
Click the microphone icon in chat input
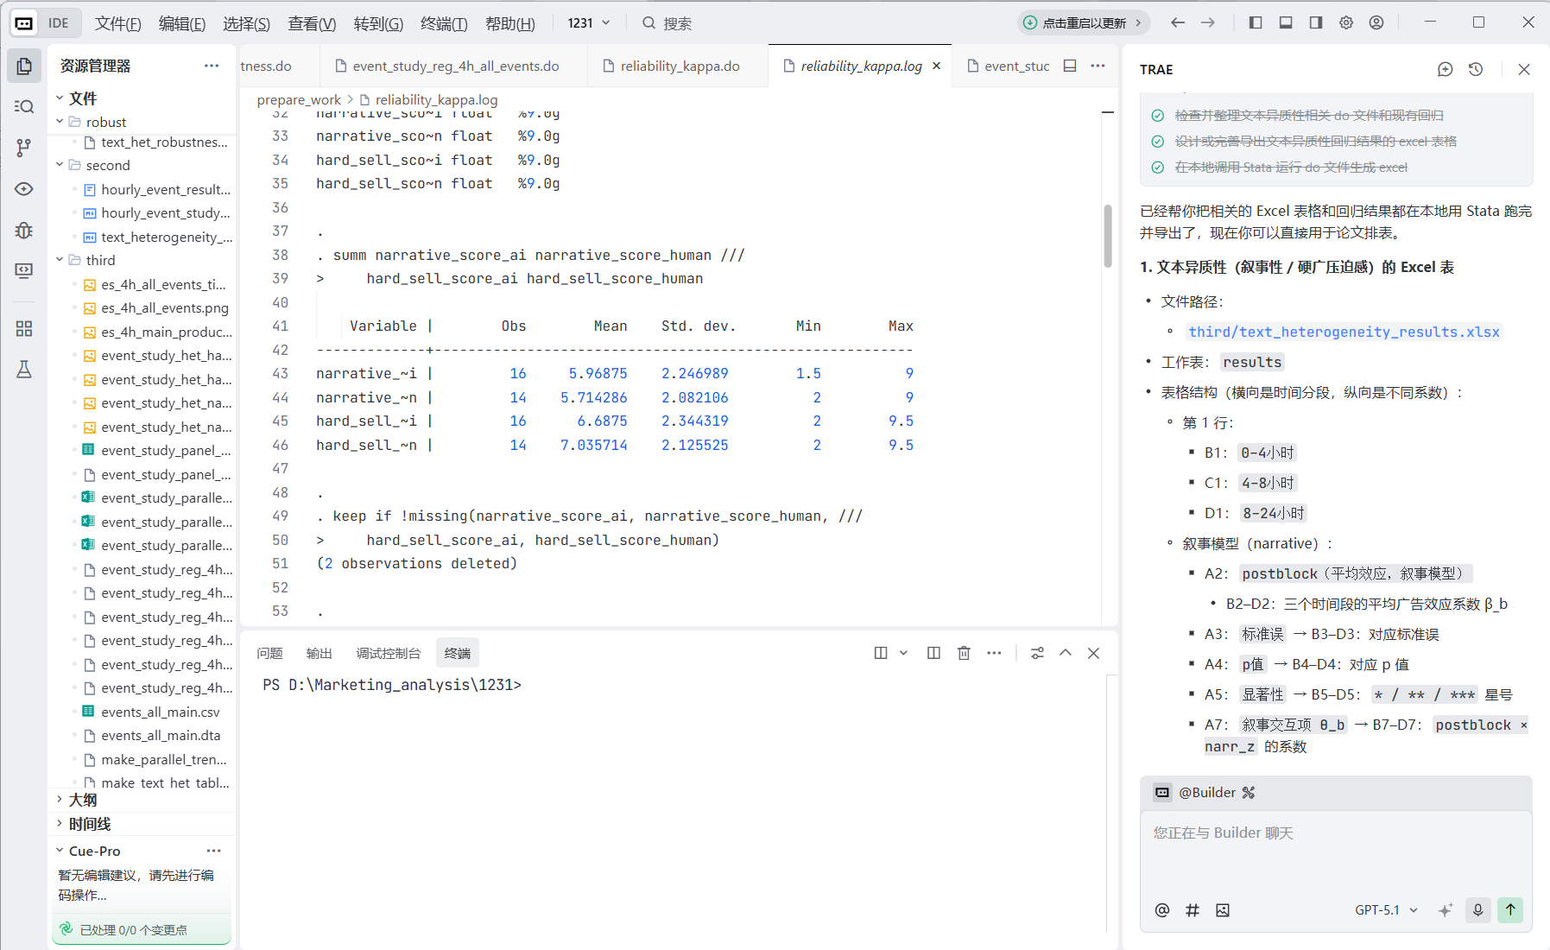click(1478, 910)
